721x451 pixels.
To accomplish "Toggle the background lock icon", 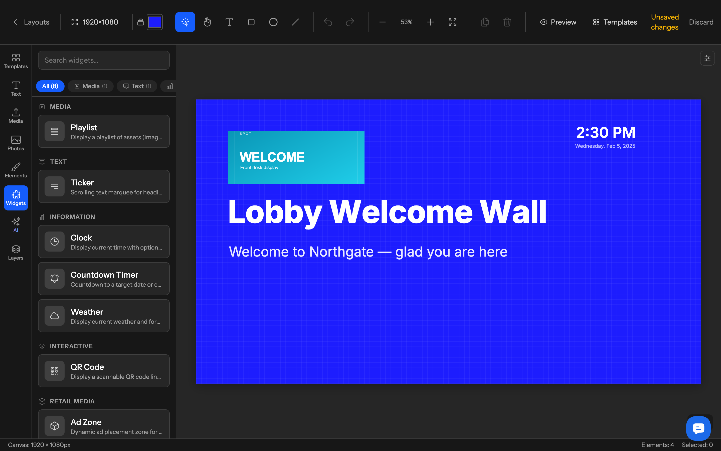I will [141, 22].
